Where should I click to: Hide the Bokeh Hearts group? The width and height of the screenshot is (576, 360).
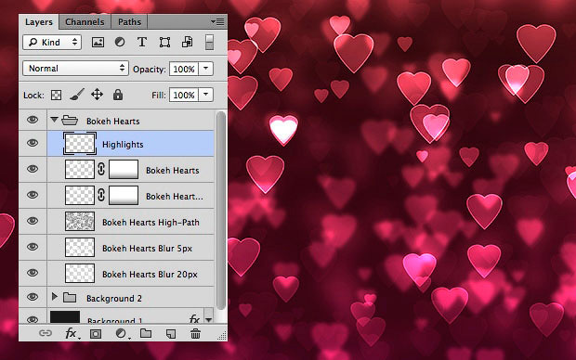click(x=33, y=120)
